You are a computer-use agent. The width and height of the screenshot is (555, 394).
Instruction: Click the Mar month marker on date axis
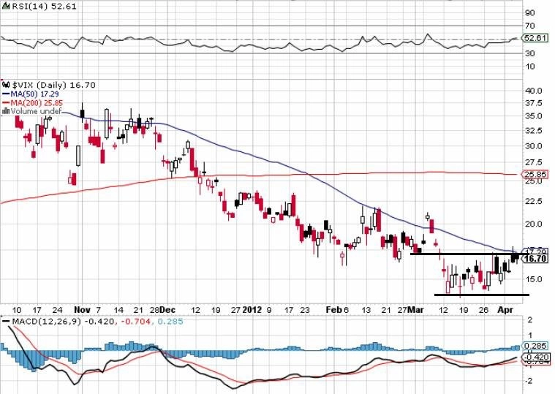[415, 310]
